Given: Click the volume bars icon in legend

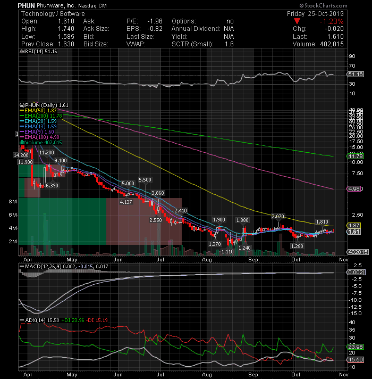Looking at the screenshot, I should [x=22, y=142].
